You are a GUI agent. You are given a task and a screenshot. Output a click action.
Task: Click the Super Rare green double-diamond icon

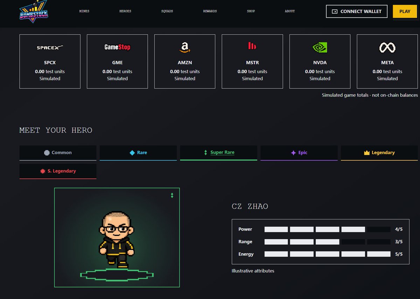(x=205, y=153)
